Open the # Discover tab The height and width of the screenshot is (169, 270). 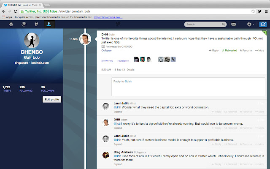pos(36,25)
